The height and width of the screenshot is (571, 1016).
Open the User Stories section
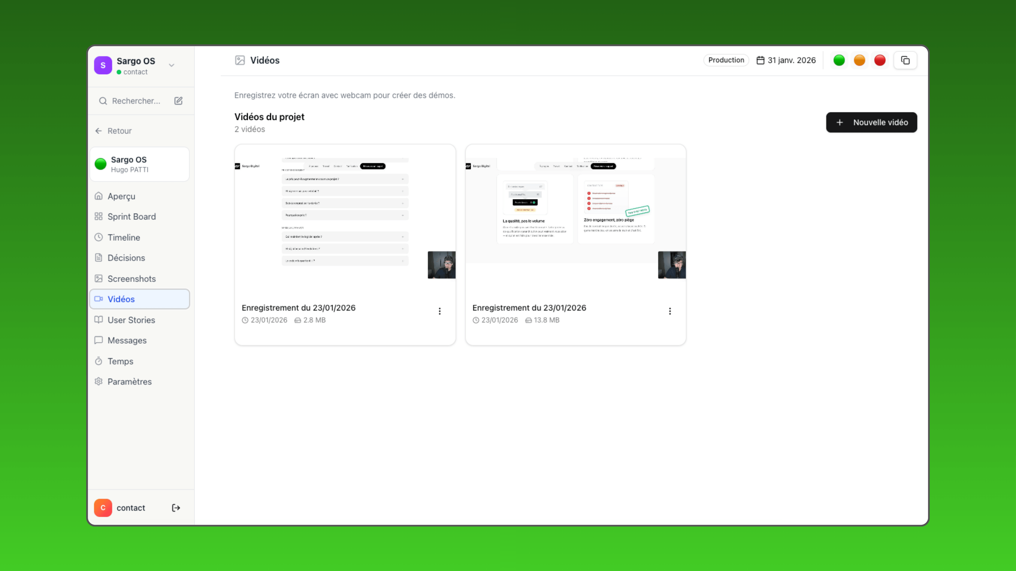click(x=131, y=320)
